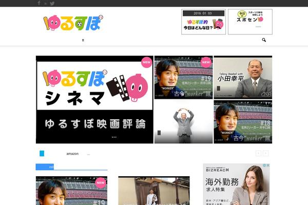Show next ticker headline with right arrow
The image size is (308, 205).
[x=265, y=153]
